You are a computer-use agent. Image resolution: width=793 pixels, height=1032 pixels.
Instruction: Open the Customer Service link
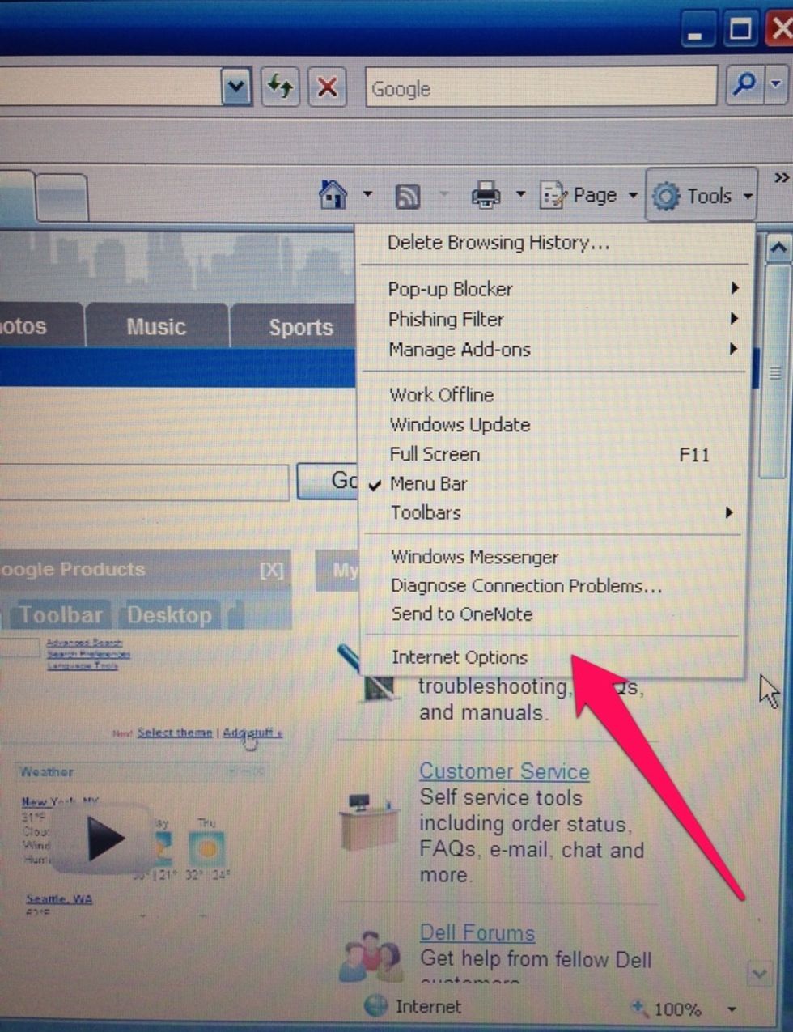coord(504,771)
